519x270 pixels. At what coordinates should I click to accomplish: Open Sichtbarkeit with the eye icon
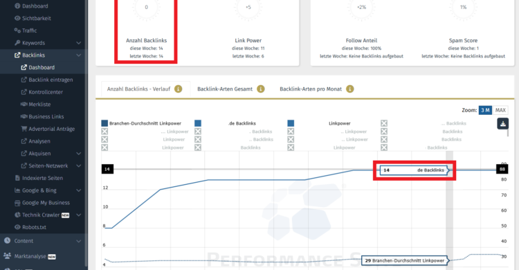33,18
